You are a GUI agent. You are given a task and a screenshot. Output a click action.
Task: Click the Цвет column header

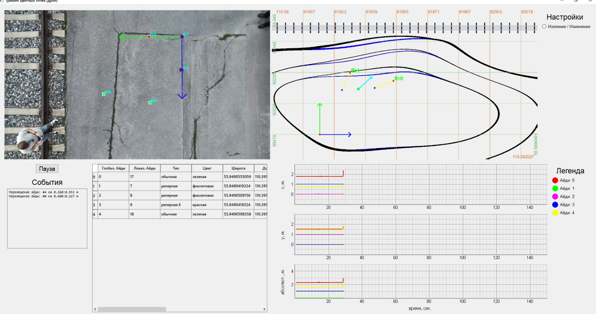(x=207, y=168)
